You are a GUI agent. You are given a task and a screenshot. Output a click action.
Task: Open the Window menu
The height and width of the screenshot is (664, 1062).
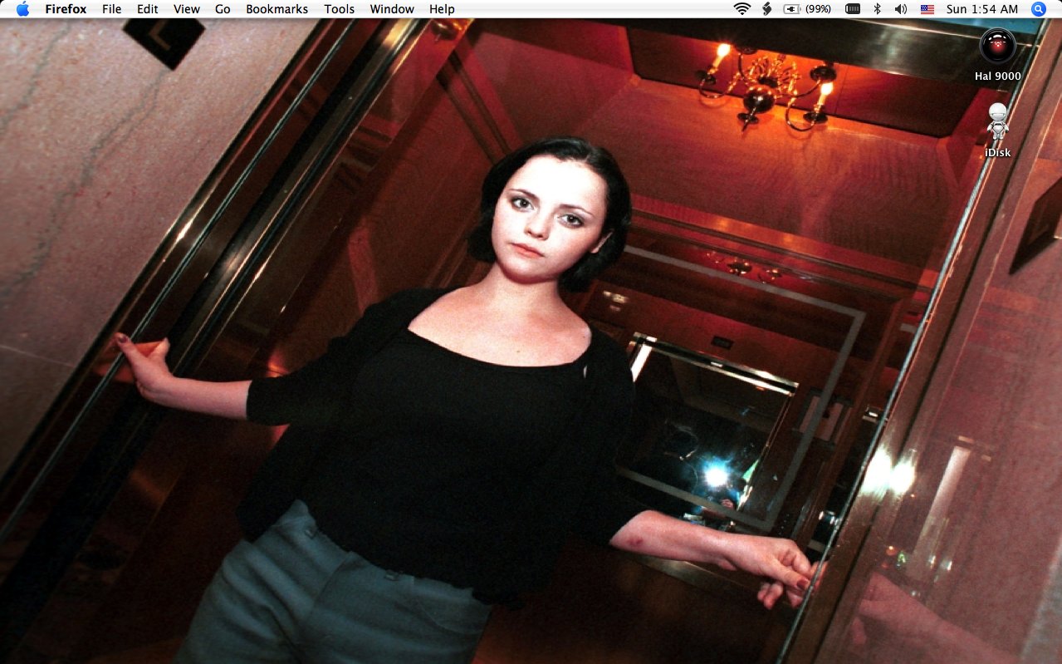(392, 9)
